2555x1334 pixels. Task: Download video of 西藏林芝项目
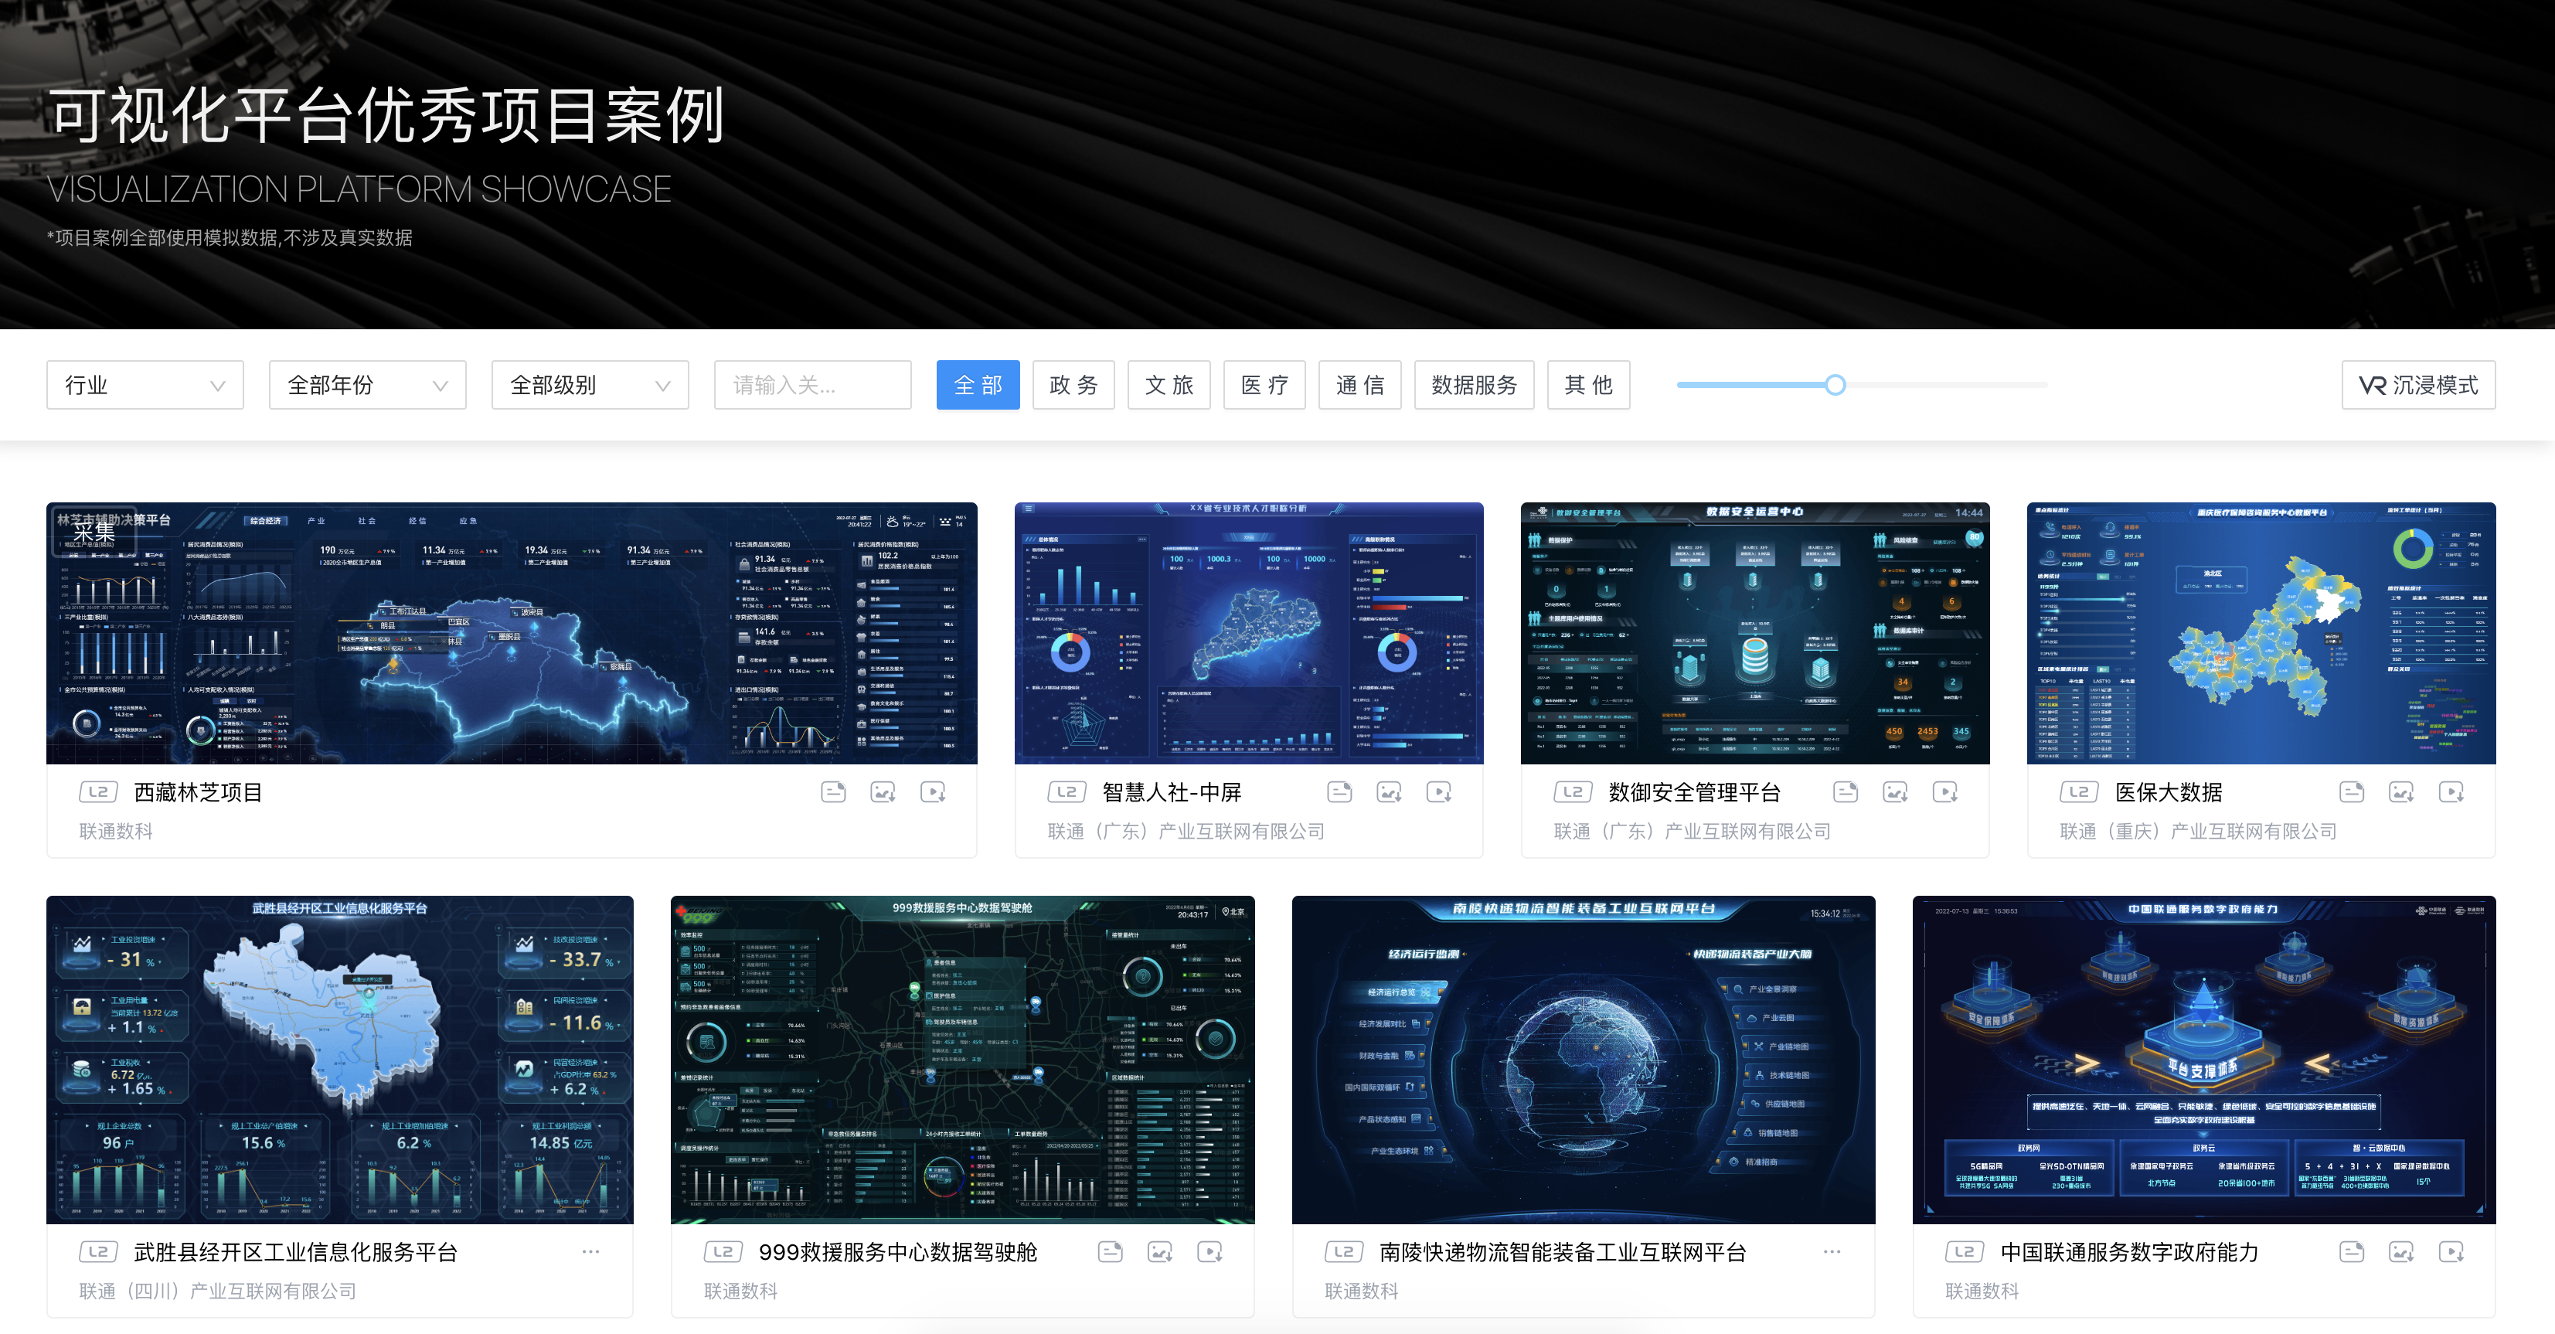(x=932, y=791)
